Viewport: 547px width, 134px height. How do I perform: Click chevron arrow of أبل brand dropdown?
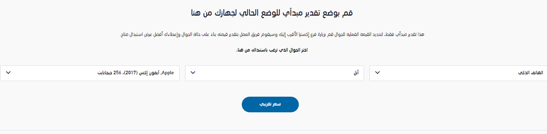pos(193,73)
